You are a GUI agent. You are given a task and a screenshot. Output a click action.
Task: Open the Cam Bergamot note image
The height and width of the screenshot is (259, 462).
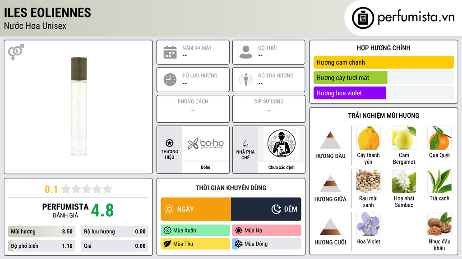(x=404, y=138)
